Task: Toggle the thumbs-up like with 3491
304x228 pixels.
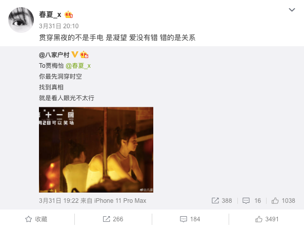Action: click(267, 219)
